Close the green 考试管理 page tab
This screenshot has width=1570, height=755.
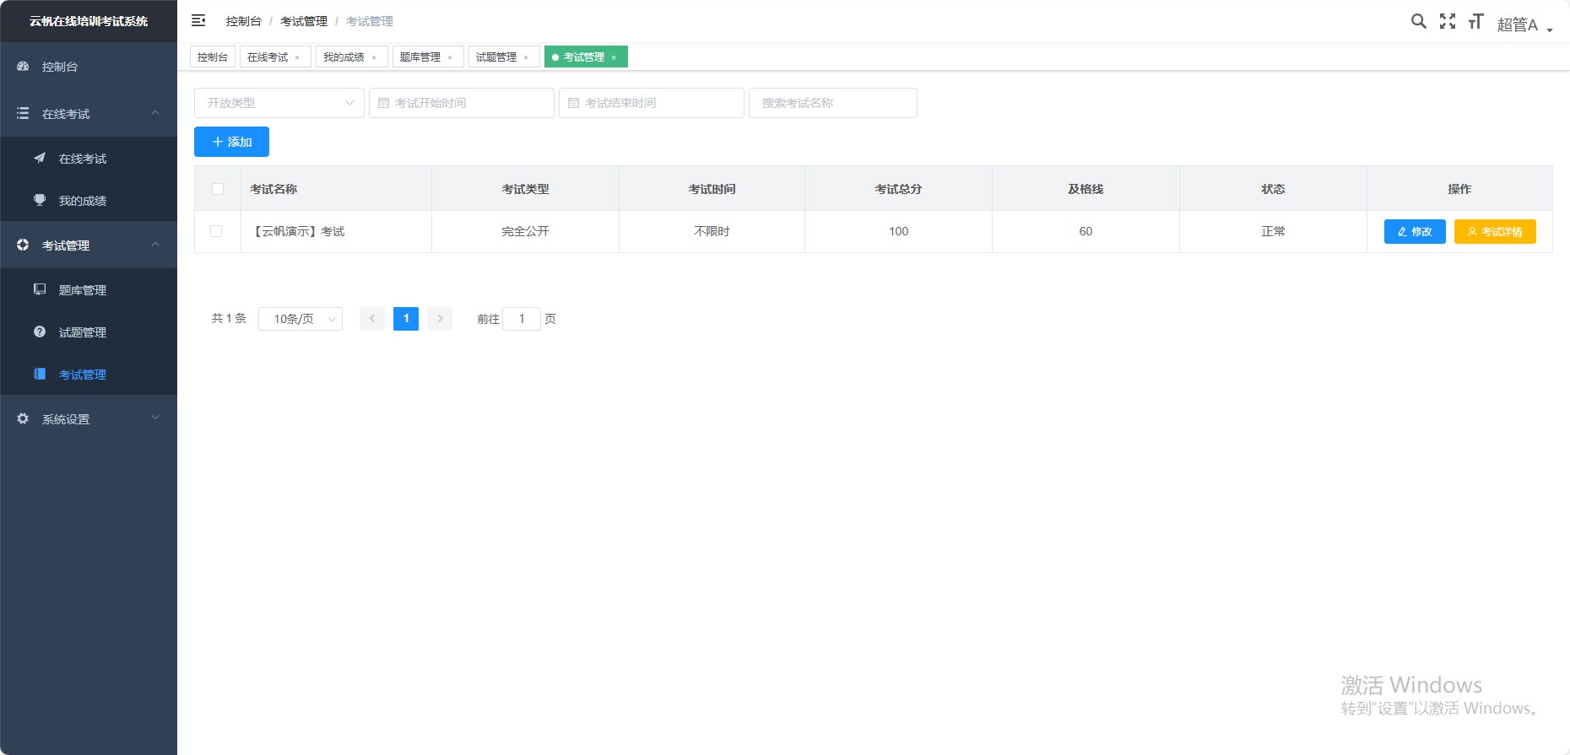click(614, 57)
